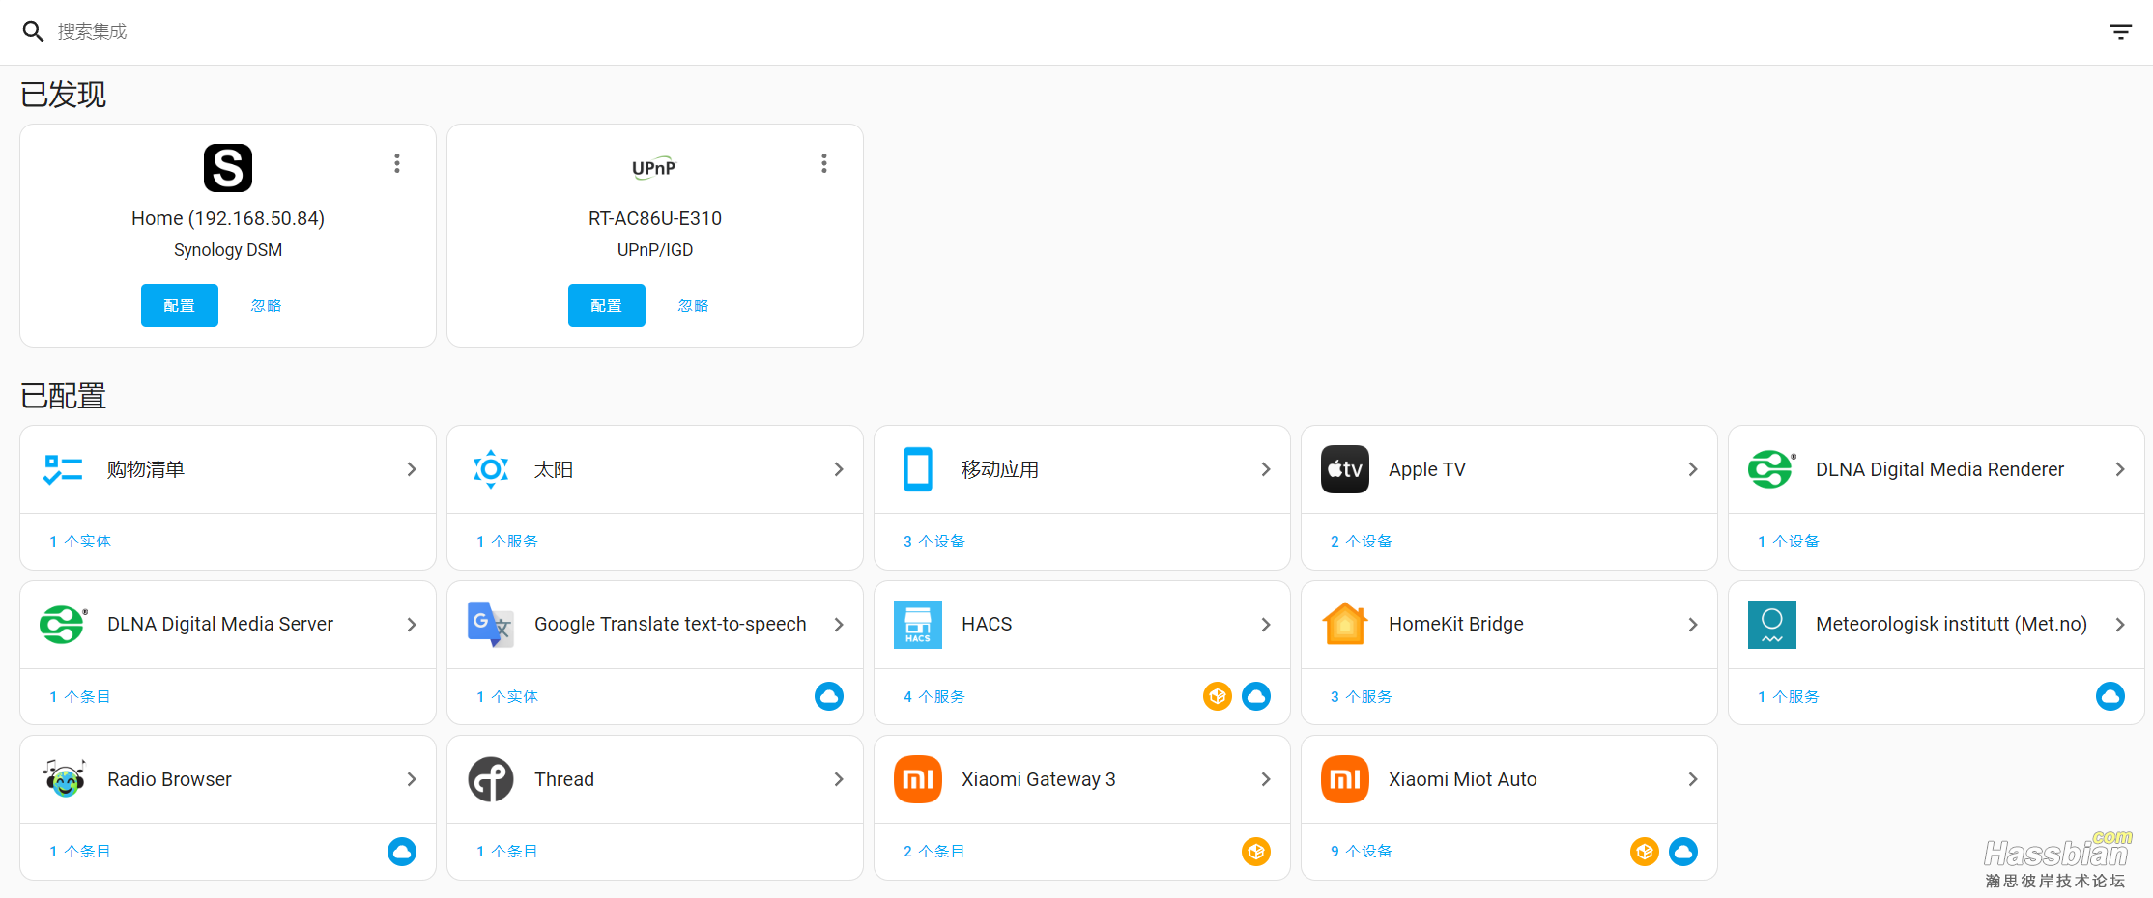Screen dimensions: 2153x898
Task: Click the HACS store icon
Action: click(918, 625)
